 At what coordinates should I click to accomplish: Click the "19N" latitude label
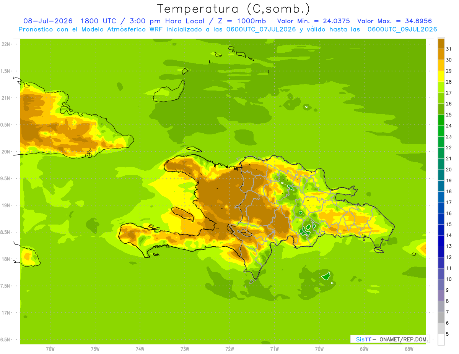6,205
